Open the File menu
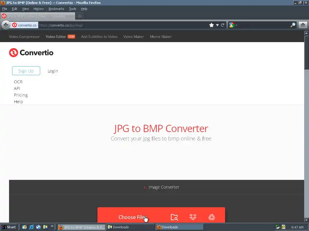This screenshot has width=309, height=231. pos(5,9)
